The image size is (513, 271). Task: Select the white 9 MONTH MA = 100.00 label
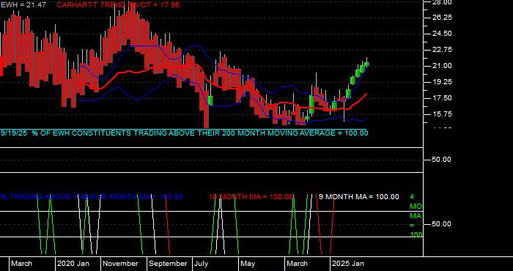[x=359, y=197]
